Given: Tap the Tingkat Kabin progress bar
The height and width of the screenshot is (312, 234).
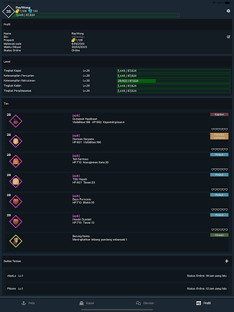Looking at the screenshot, I should point(174,86).
